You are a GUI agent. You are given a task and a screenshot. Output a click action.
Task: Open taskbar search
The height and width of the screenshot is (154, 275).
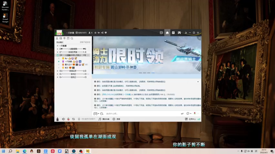tap(10, 151)
